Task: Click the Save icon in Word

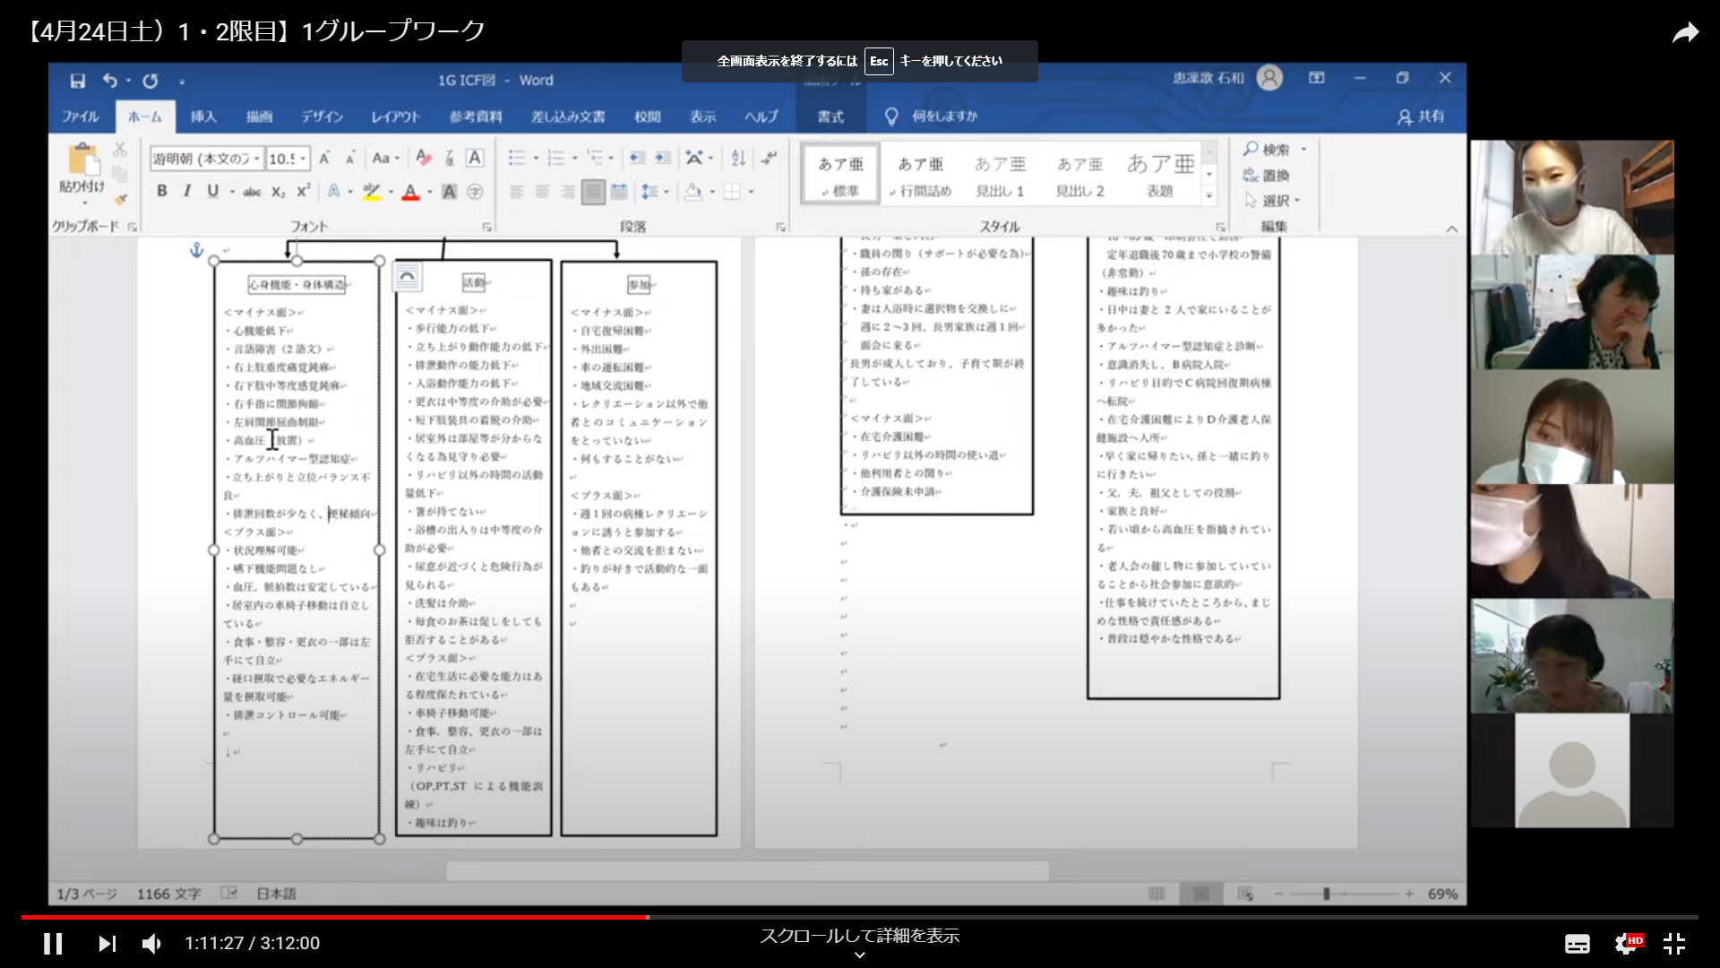Action: [78, 81]
